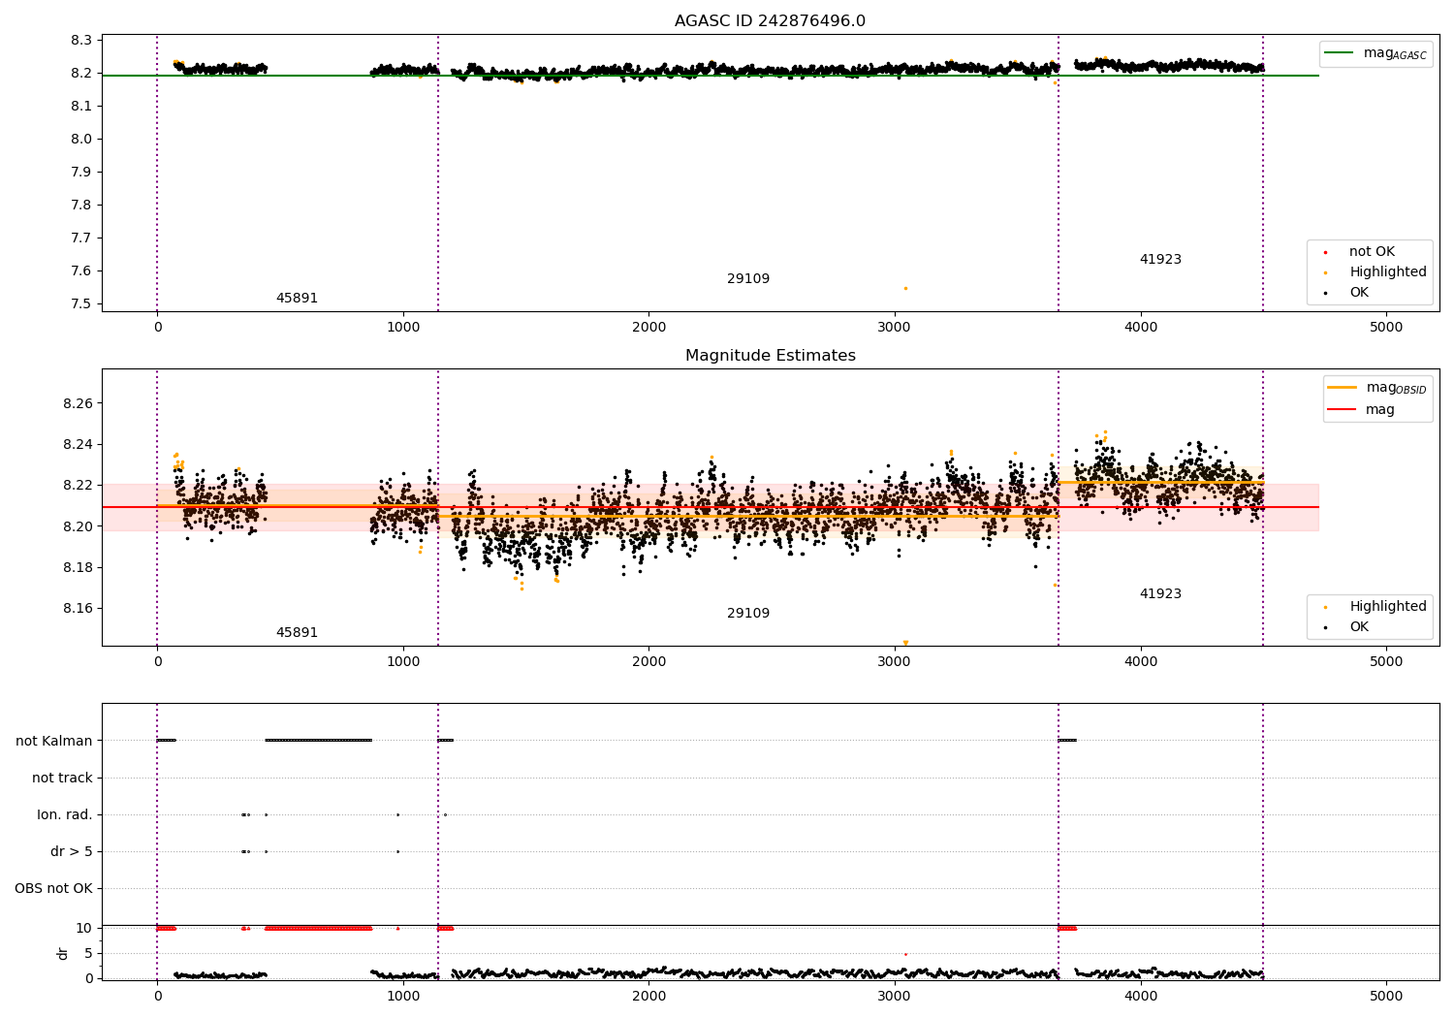Select the mag OBSID legend entry
This screenshot has height=1018, width=1454.
click(1376, 388)
